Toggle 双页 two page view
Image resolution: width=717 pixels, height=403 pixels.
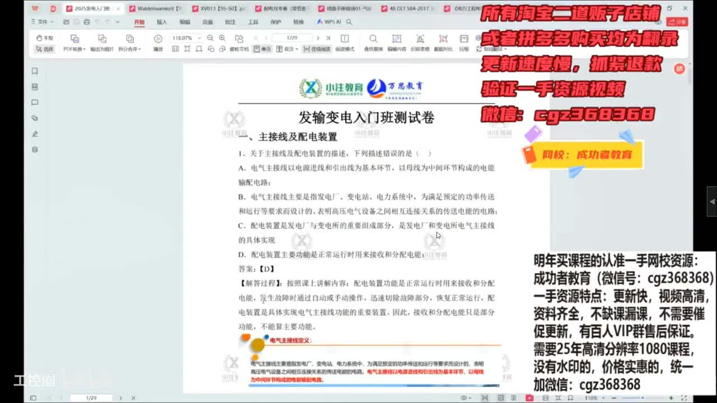(287, 49)
